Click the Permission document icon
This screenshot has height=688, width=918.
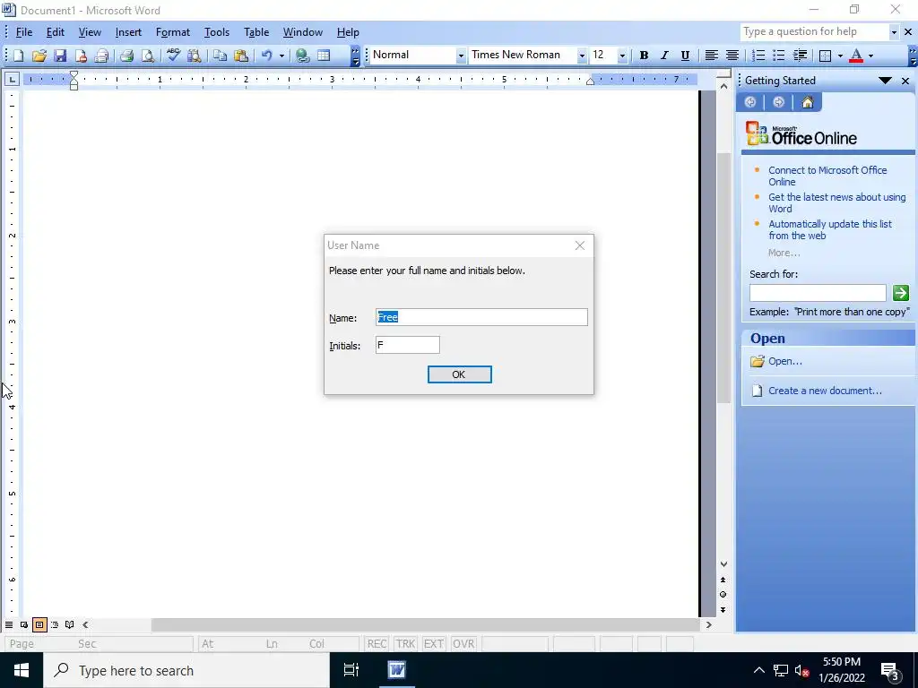click(x=81, y=56)
